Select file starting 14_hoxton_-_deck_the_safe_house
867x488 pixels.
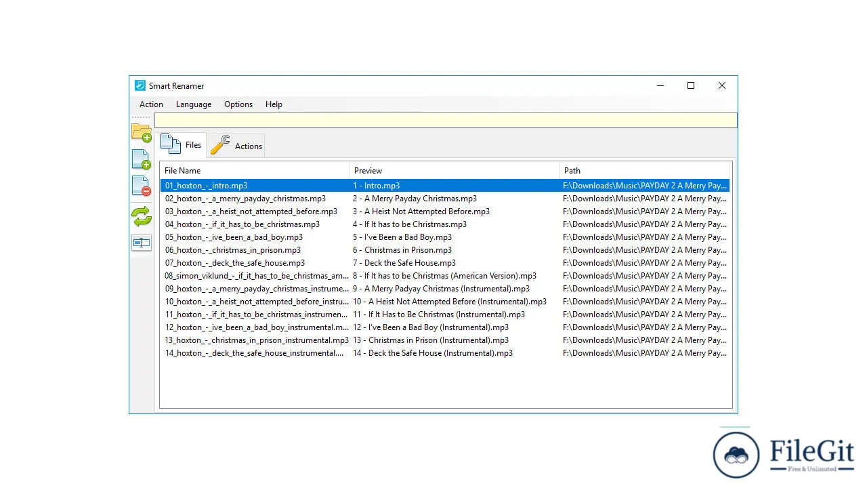point(255,353)
